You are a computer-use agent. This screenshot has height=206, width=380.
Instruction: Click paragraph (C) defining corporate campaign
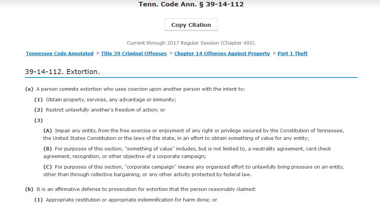click(x=194, y=170)
